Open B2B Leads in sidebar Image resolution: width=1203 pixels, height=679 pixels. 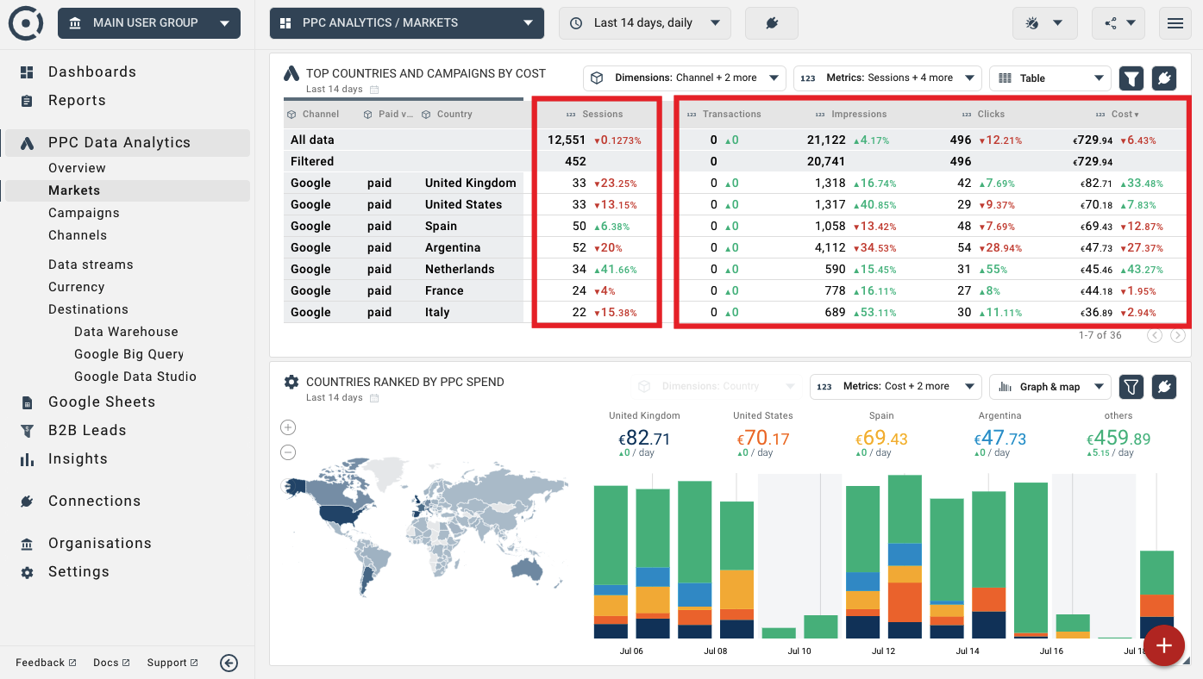point(87,430)
